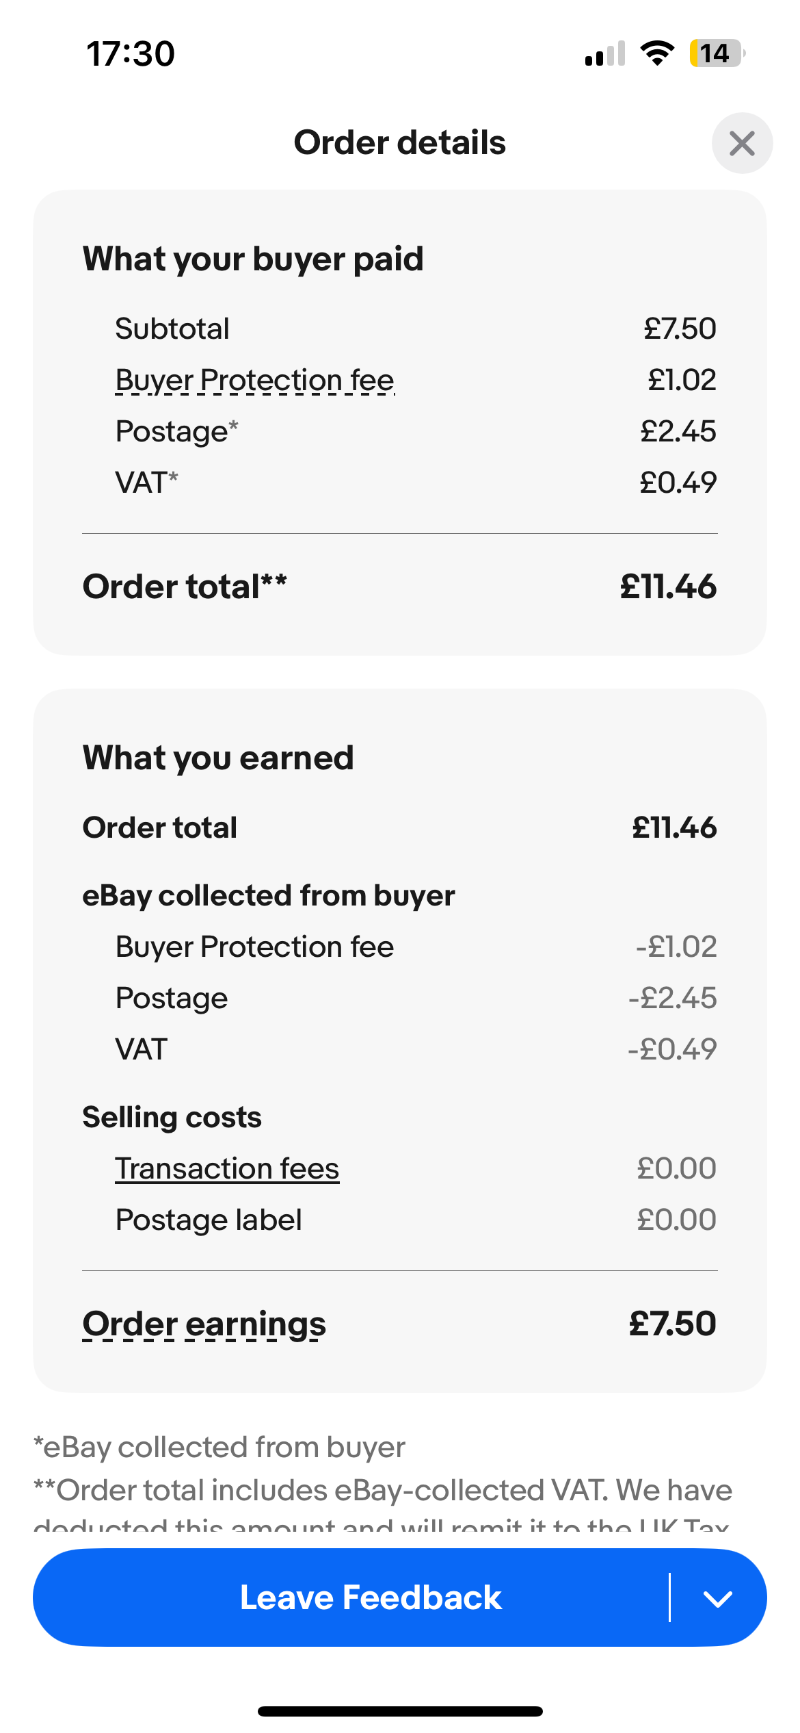Viewport: 800px width, 1733px height.
Task: Tap the 17:30 clock in status bar
Action: pos(131,54)
